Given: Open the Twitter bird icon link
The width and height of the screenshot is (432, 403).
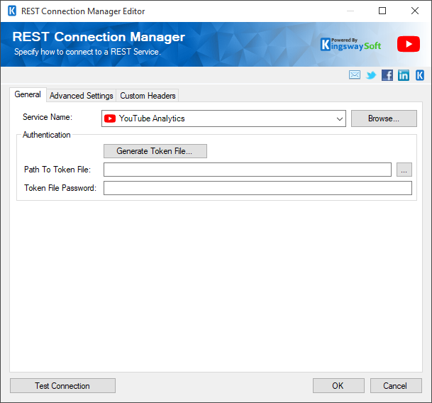Looking at the screenshot, I should [371, 75].
